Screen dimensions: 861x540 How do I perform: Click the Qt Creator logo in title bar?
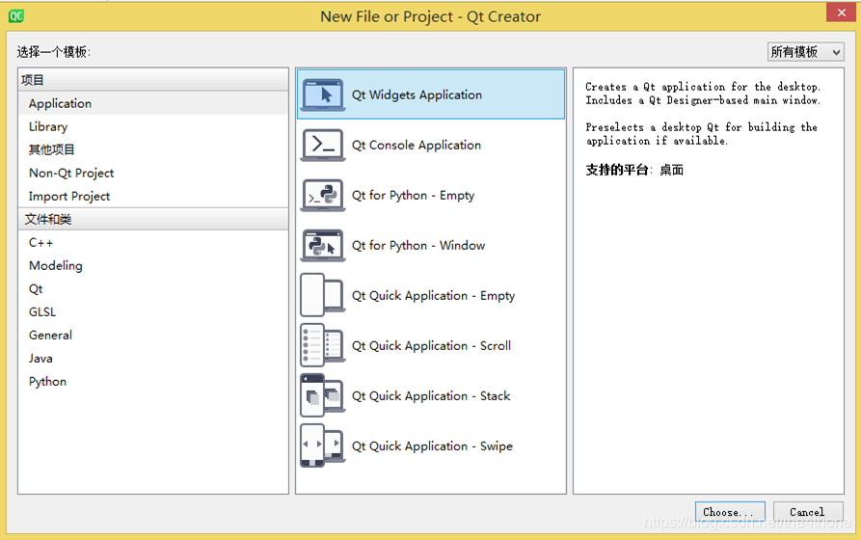tap(16, 16)
